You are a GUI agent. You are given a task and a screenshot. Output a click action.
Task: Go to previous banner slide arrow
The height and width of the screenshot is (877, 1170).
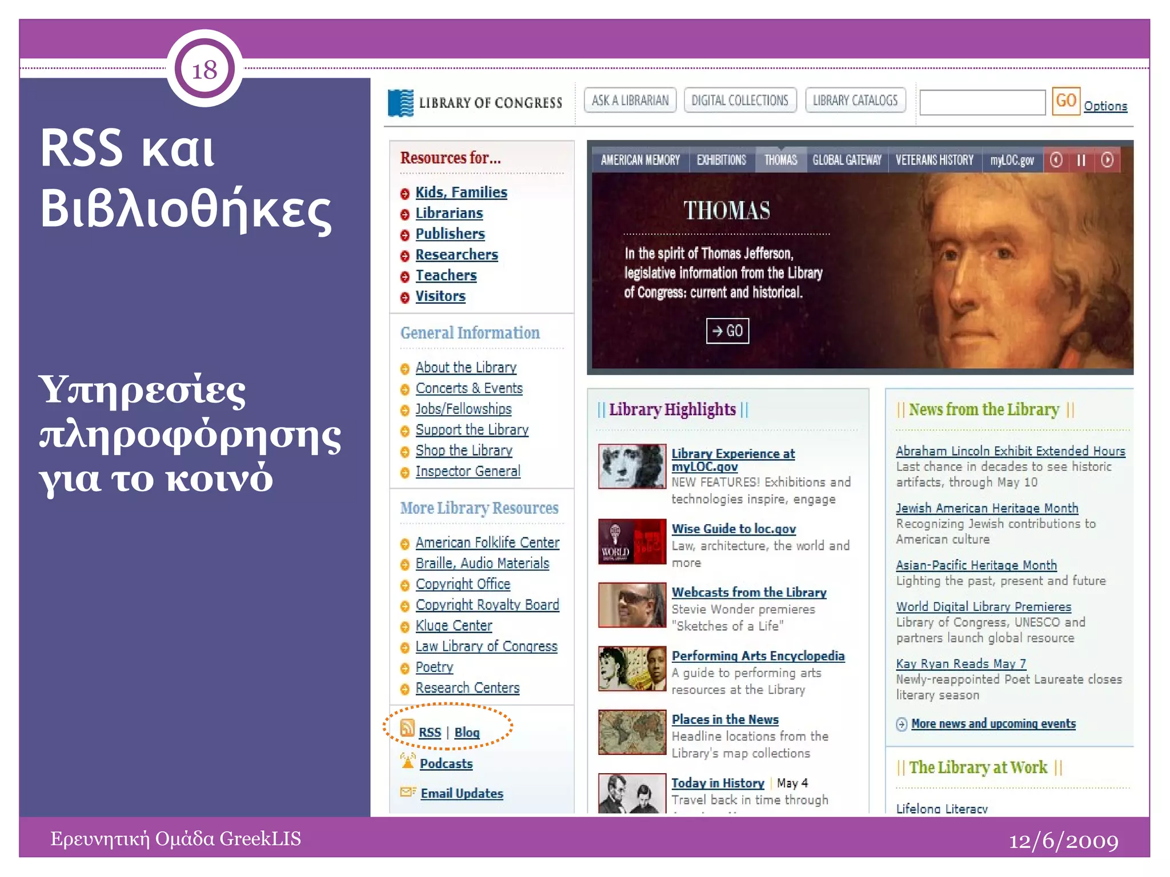[x=1056, y=160]
